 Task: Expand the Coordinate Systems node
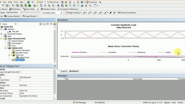(x=1, y=34)
